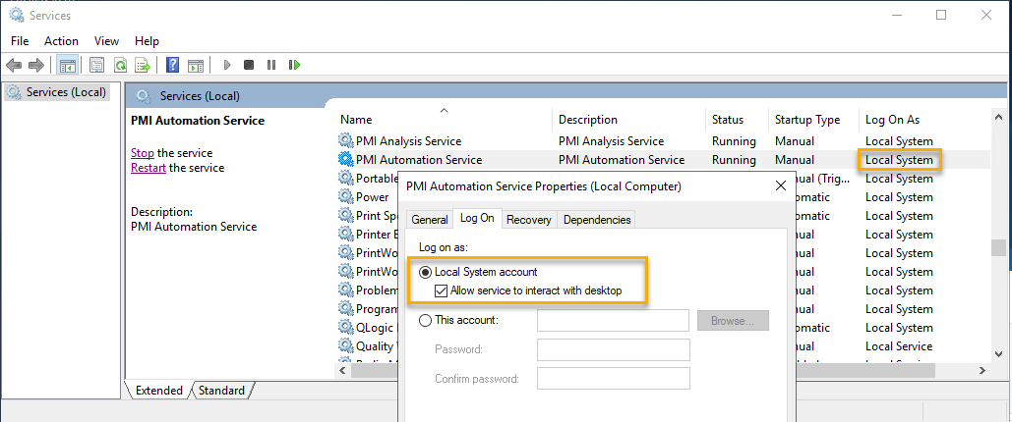Click the gear icon beside the Program row
The image size is (1012, 422).
[346, 308]
